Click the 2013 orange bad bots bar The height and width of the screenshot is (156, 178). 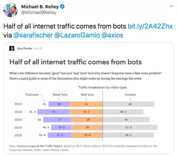[86, 112]
